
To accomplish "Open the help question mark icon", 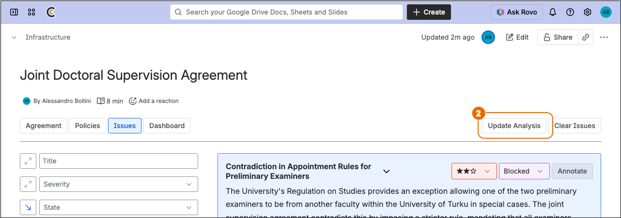I will tap(570, 12).
